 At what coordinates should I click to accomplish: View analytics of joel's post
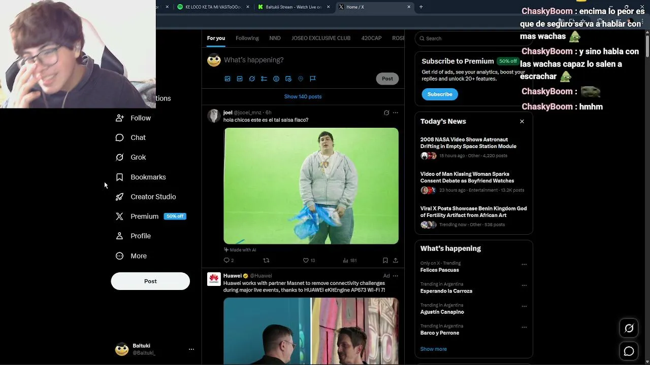pos(349,260)
